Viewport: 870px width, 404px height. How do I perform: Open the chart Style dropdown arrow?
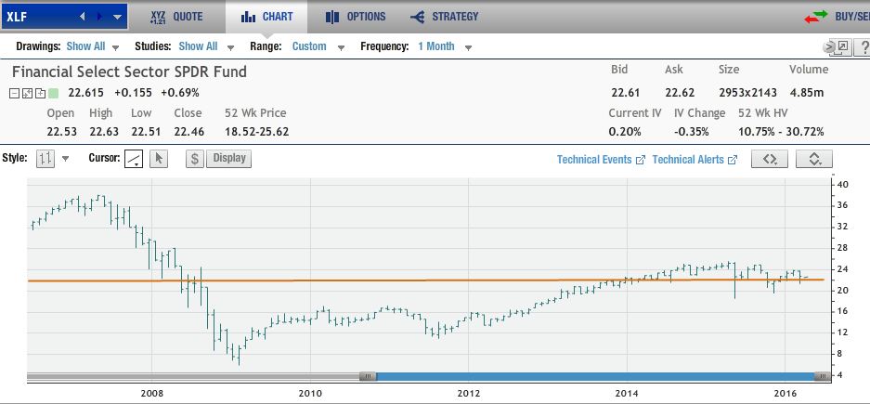(x=65, y=159)
